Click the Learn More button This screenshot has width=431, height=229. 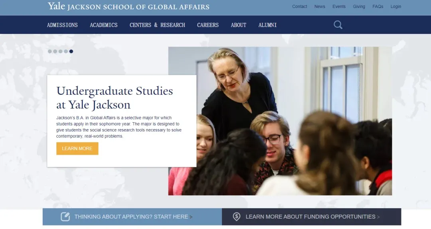(77, 149)
